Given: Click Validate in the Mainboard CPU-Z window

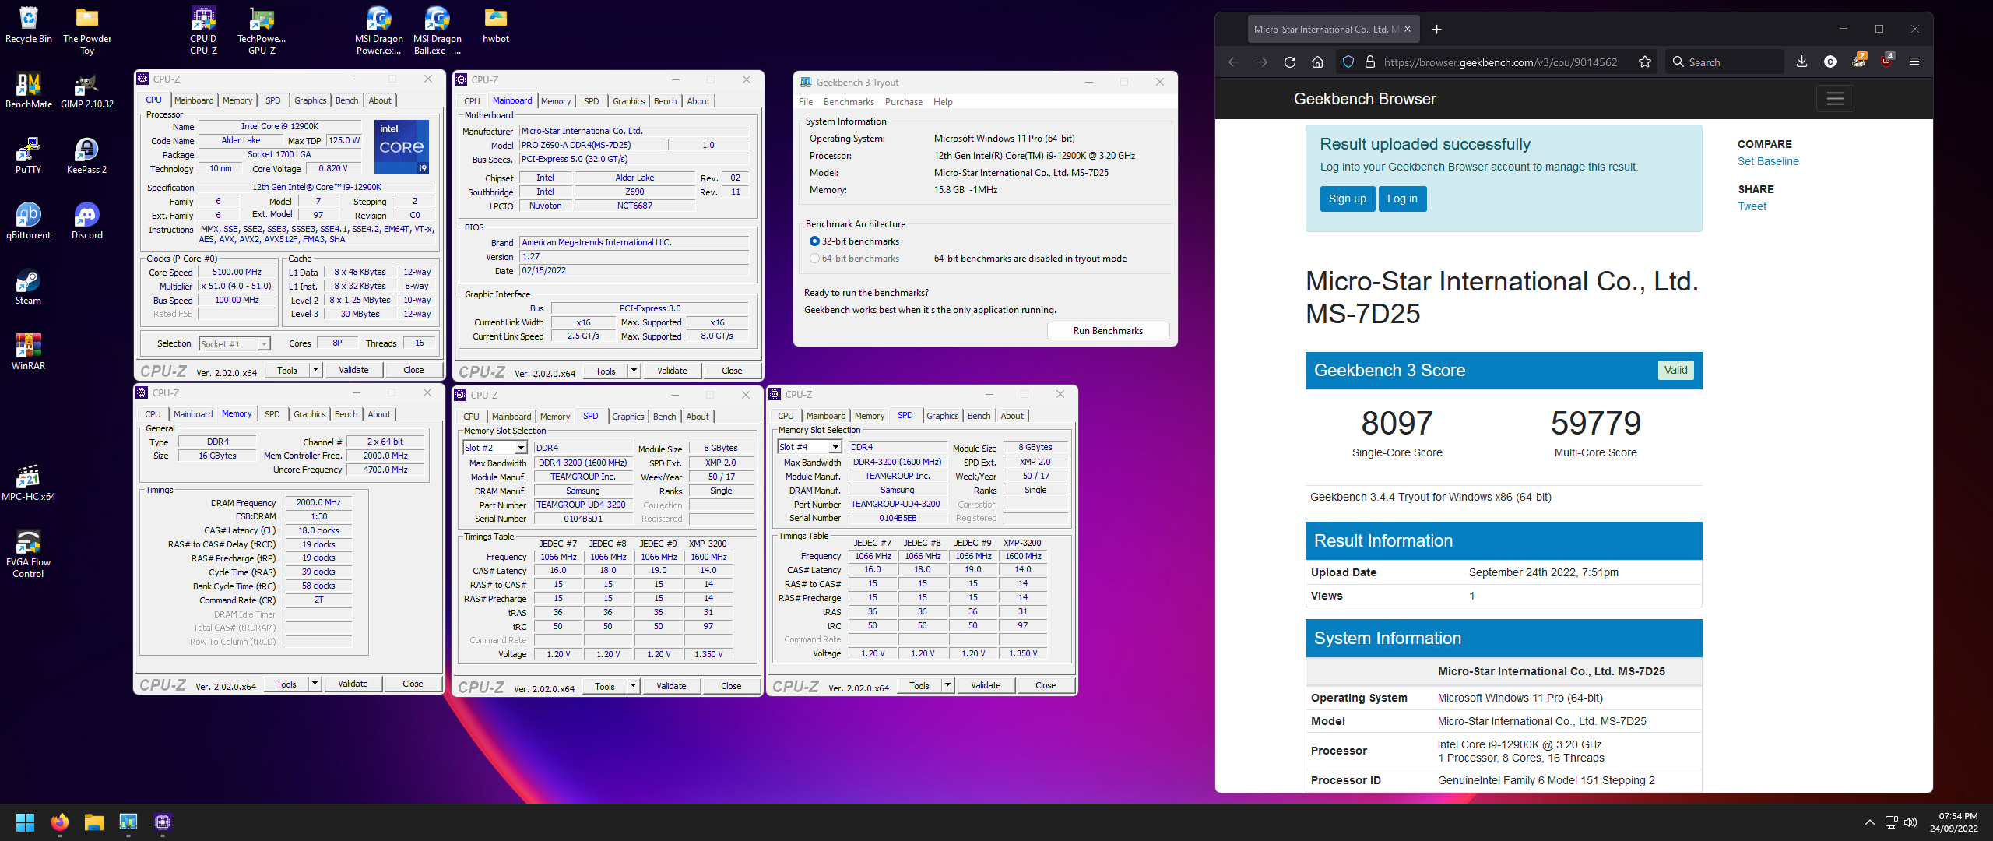Looking at the screenshot, I should coord(671,371).
